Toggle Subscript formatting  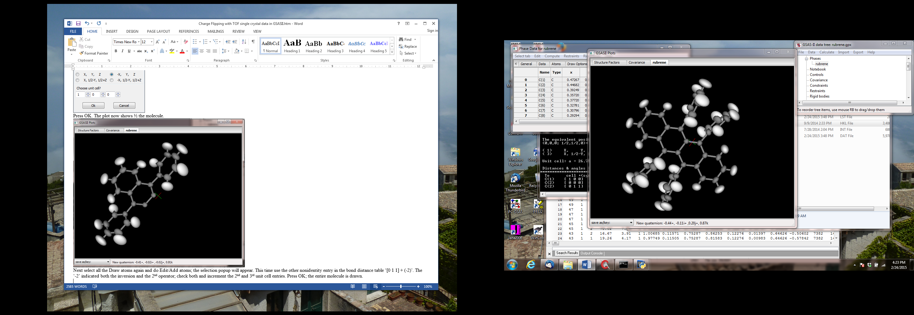point(146,51)
